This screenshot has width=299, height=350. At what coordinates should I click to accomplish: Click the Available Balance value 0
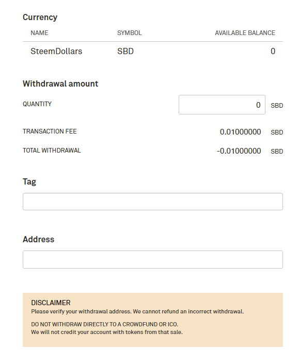[x=273, y=52]
